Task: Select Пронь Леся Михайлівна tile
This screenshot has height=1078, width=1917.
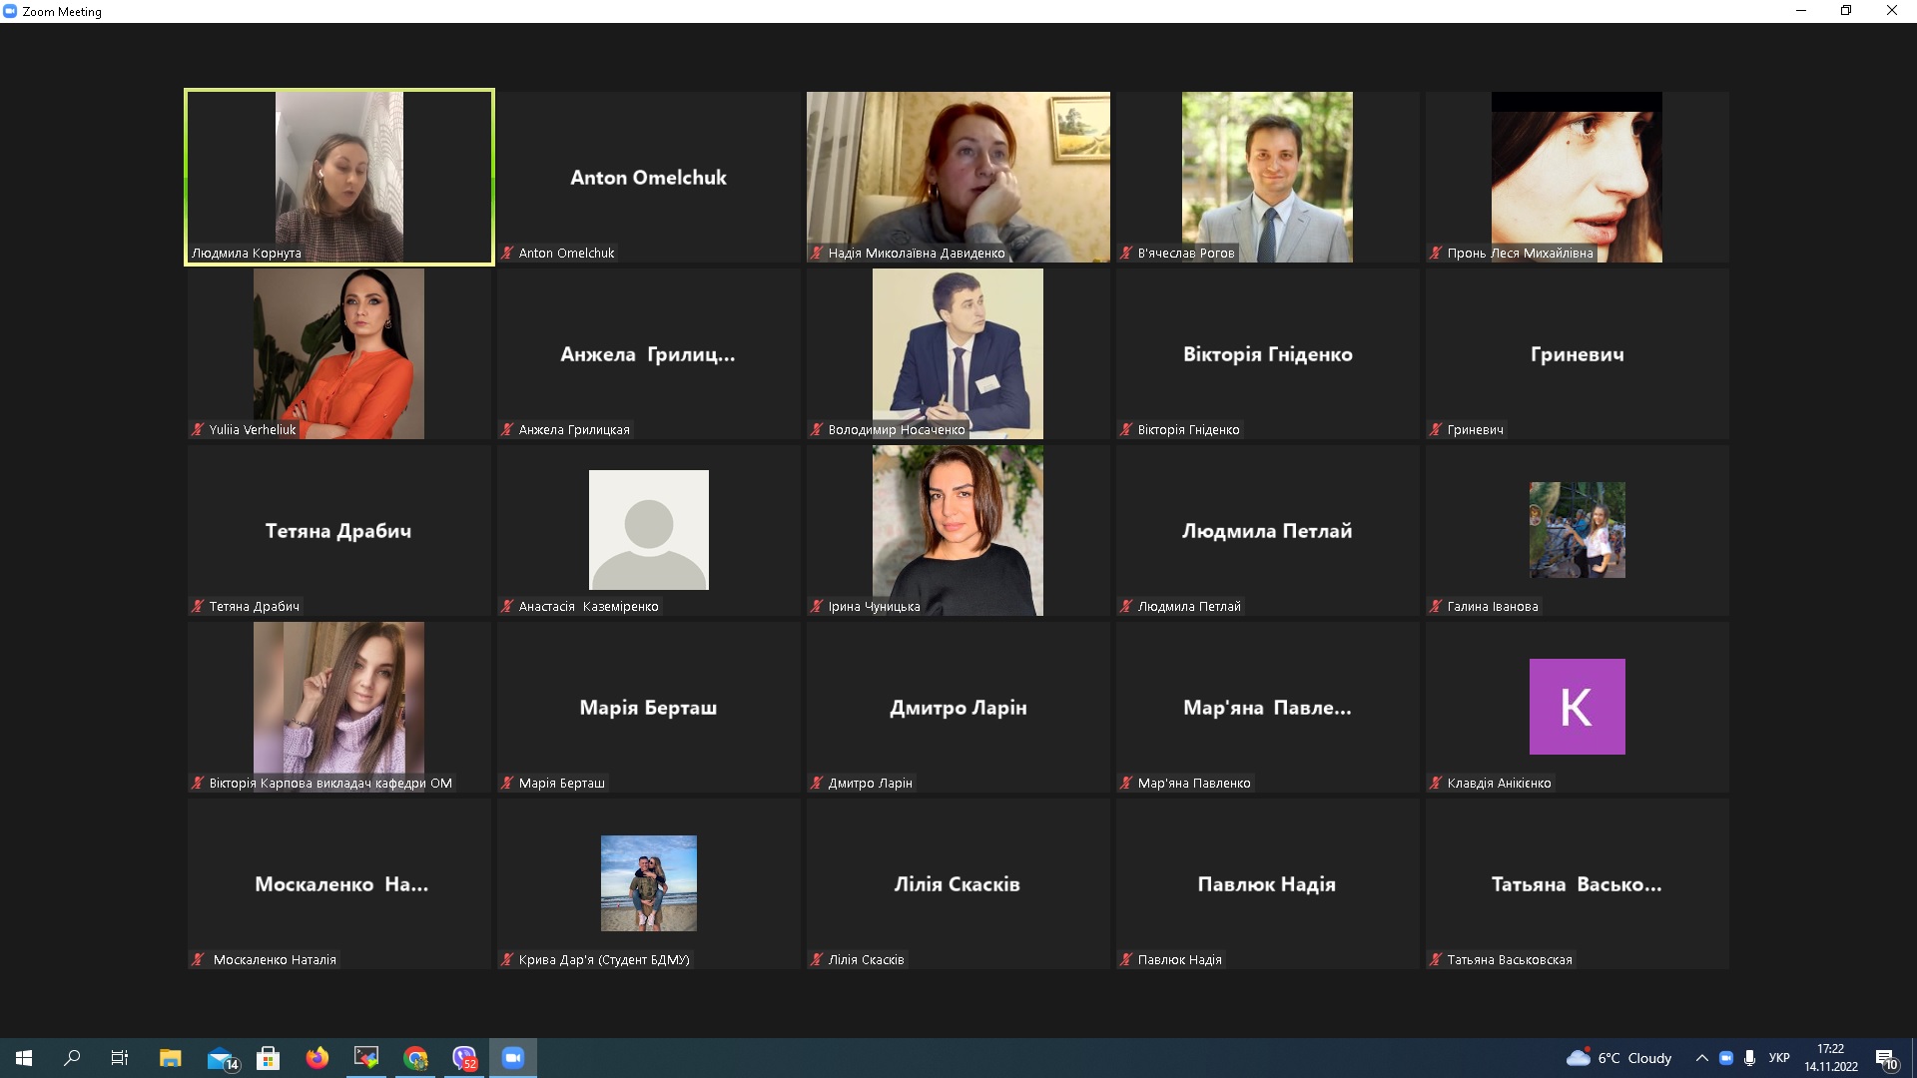Action: coord(1578,177)
